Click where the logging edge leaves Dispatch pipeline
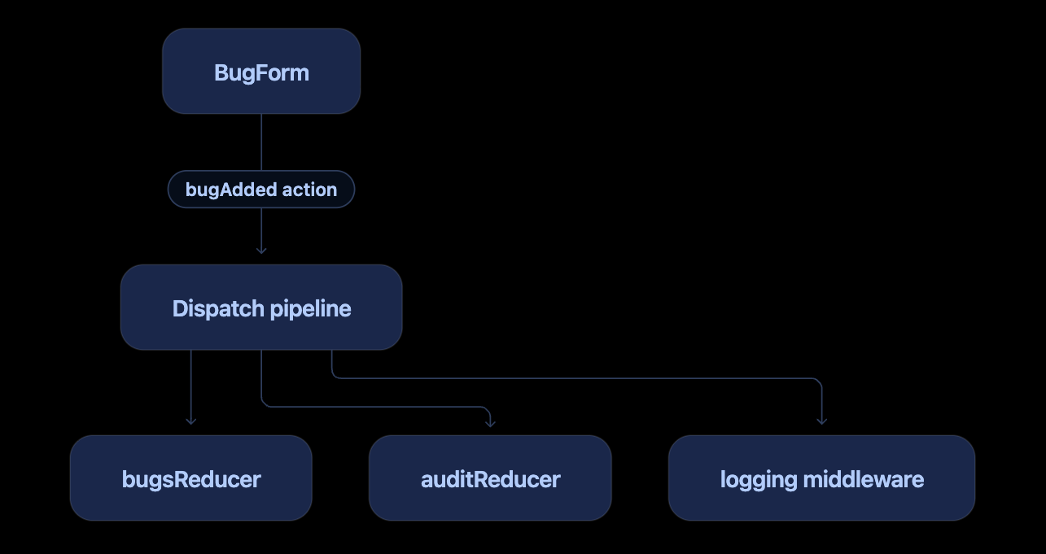Viewport: 1046px width, 554px height. 331,351
